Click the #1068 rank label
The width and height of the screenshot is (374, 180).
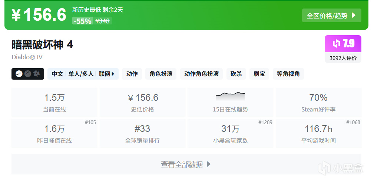[353, 122]
